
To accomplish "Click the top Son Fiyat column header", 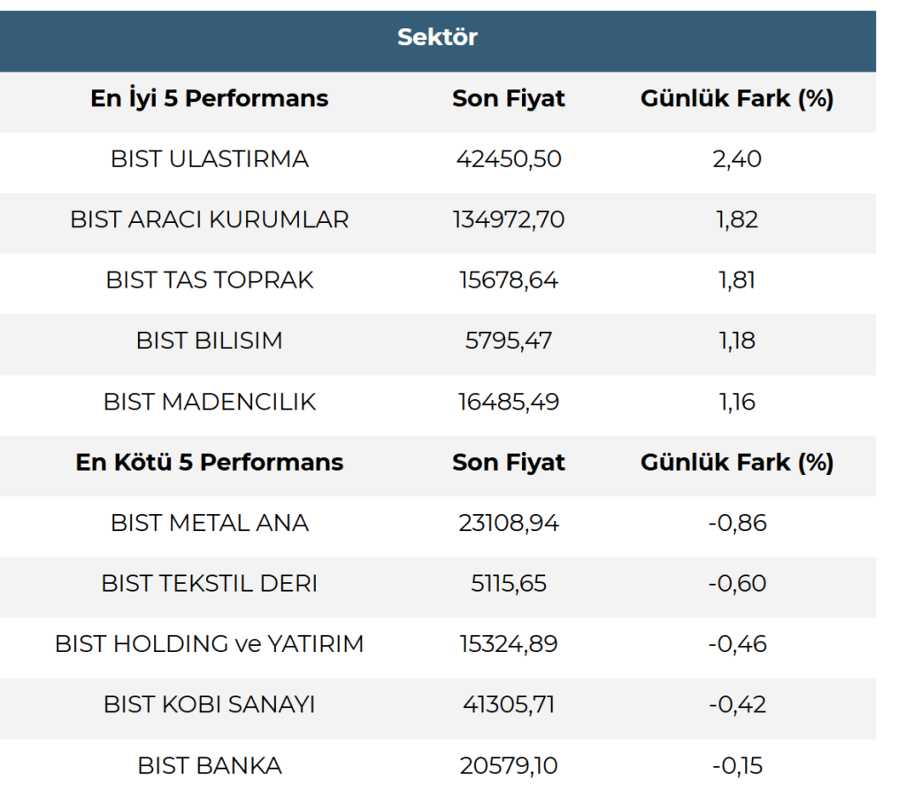I will pos(509,98).
